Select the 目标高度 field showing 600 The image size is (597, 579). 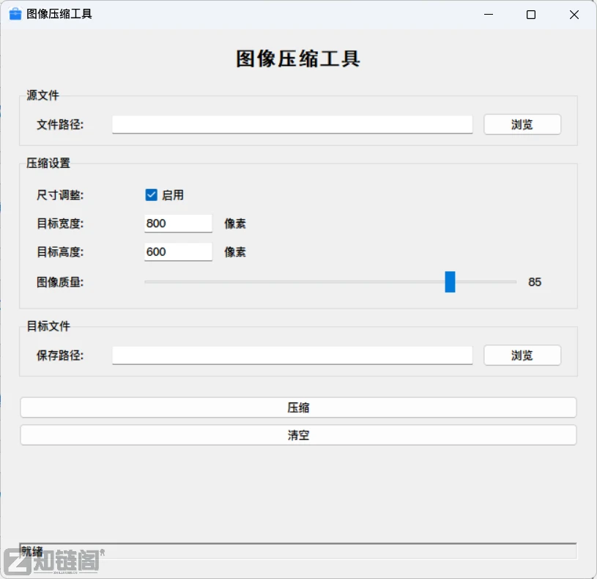177,251
